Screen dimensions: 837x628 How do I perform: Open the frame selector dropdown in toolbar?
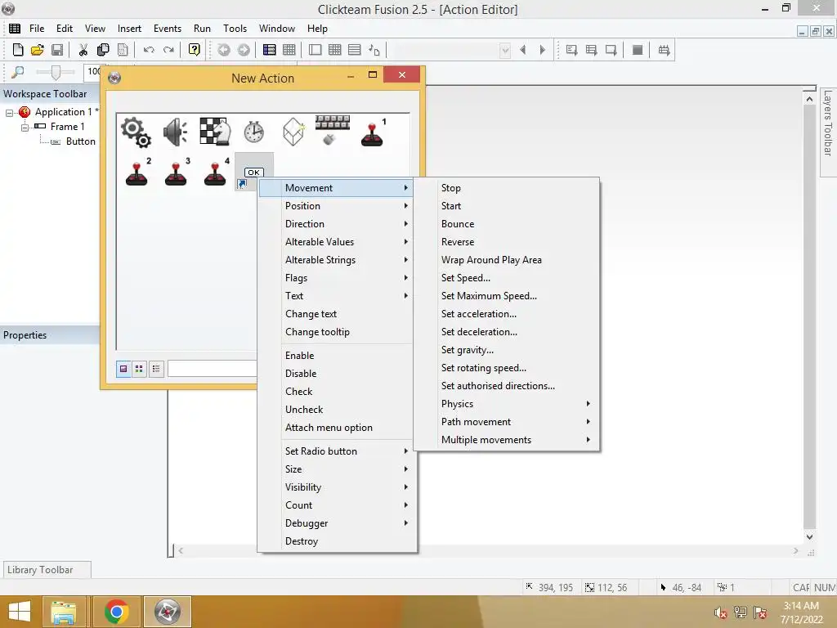click(505, 50)
